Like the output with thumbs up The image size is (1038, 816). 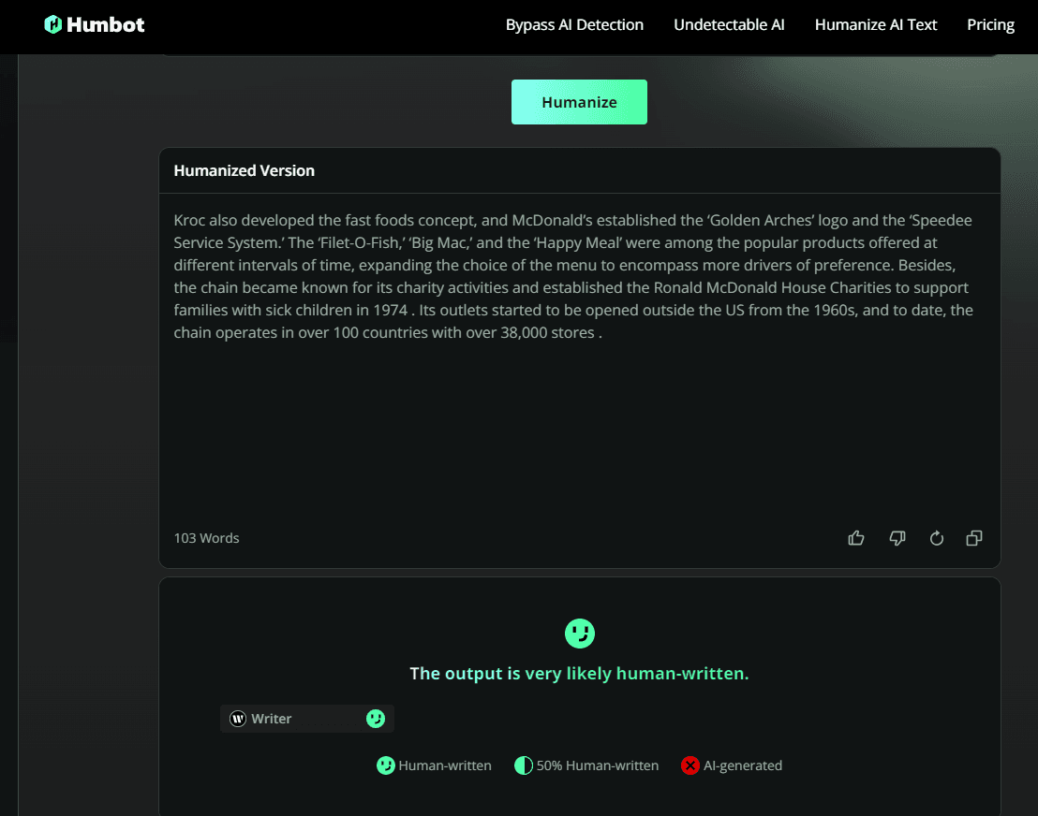[x=855, y=538]
